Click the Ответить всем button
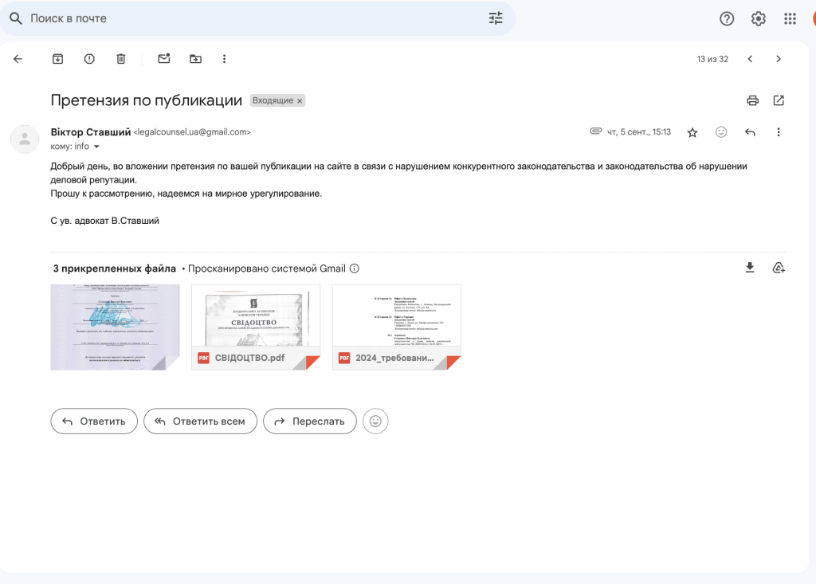 coord(200,421)
